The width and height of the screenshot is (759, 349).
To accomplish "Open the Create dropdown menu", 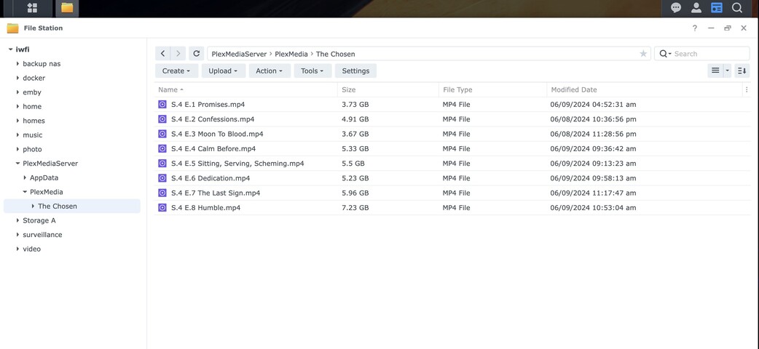I will pos(177,71).
